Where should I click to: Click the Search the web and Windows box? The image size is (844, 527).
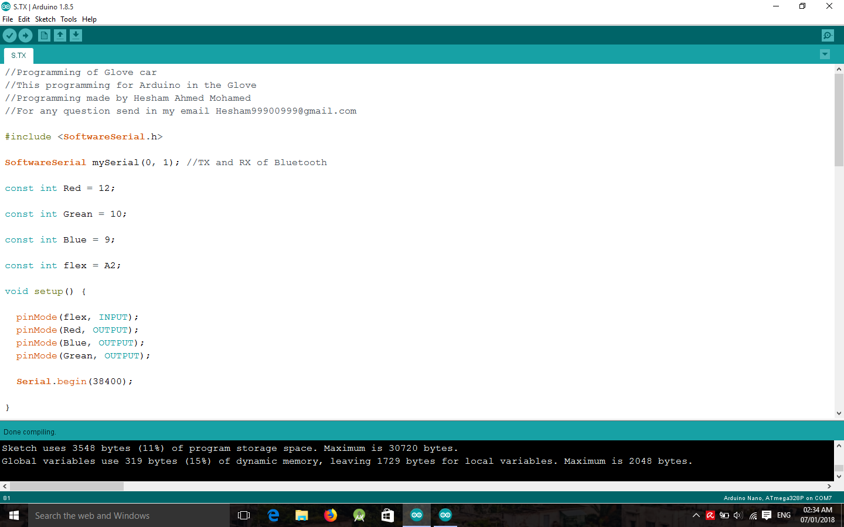[x=117, y=515]
